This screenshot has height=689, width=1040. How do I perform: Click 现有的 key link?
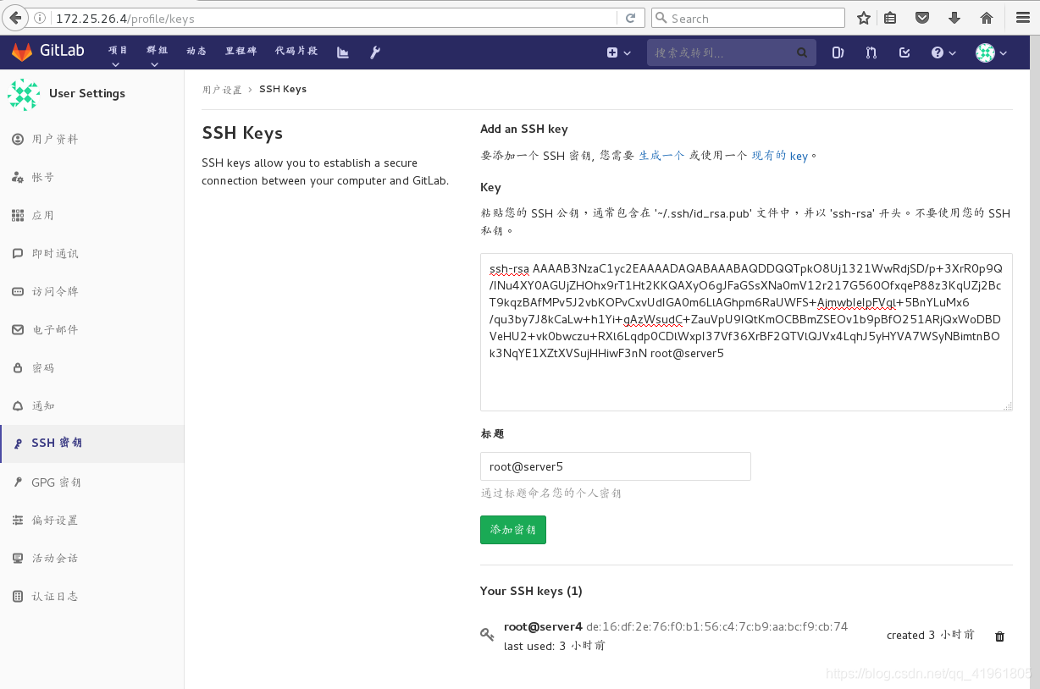click(x=780, y=156)
